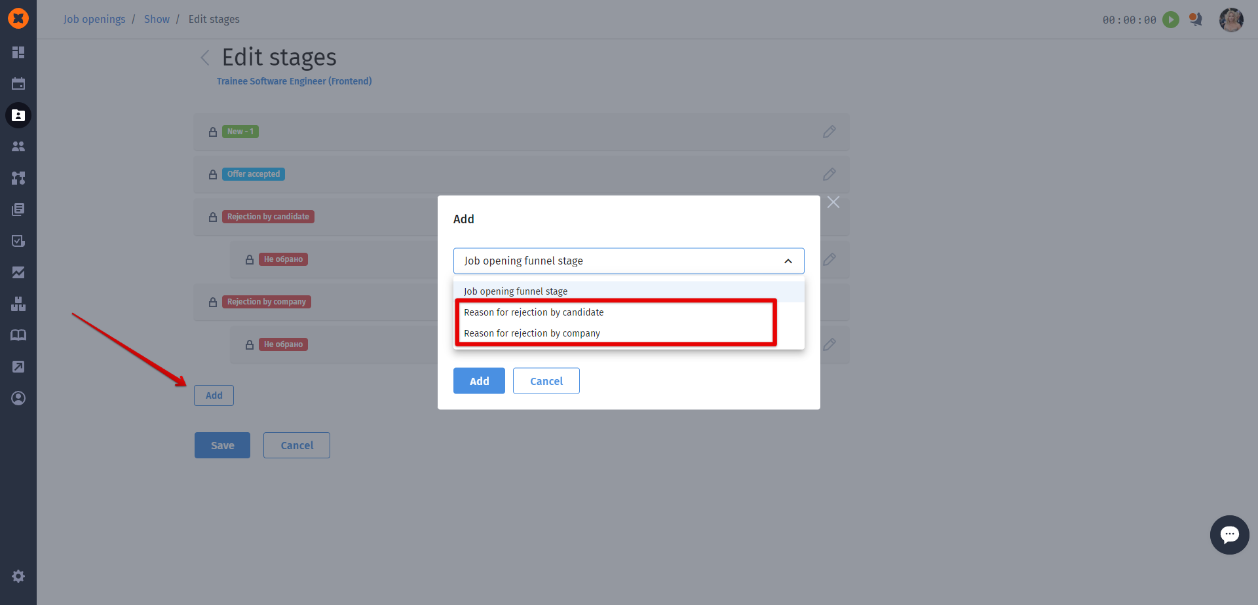Screen dimensions: 1258x605
Task: Pick the 'Job opening funnel stage' list option
Action: (x=516, y=291)
